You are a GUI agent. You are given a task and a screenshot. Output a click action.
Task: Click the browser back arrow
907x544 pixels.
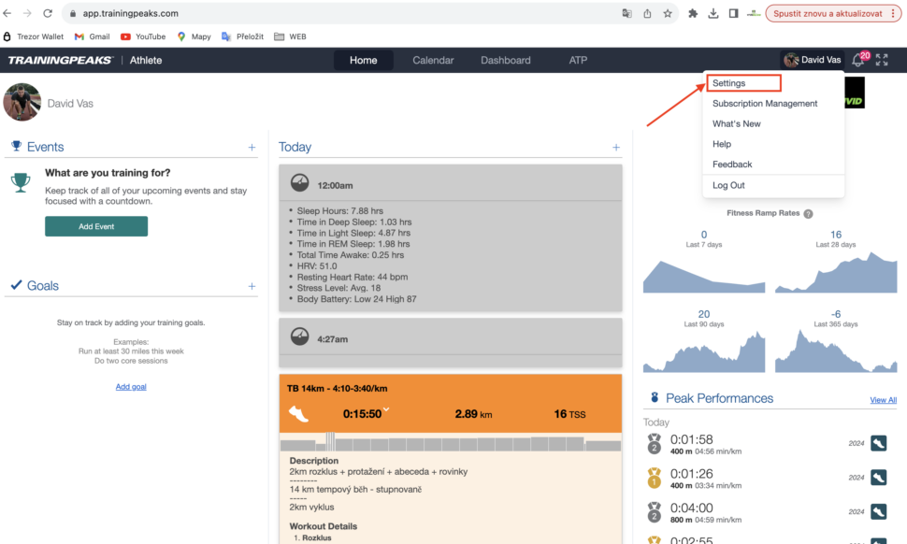tap(7, 13)
